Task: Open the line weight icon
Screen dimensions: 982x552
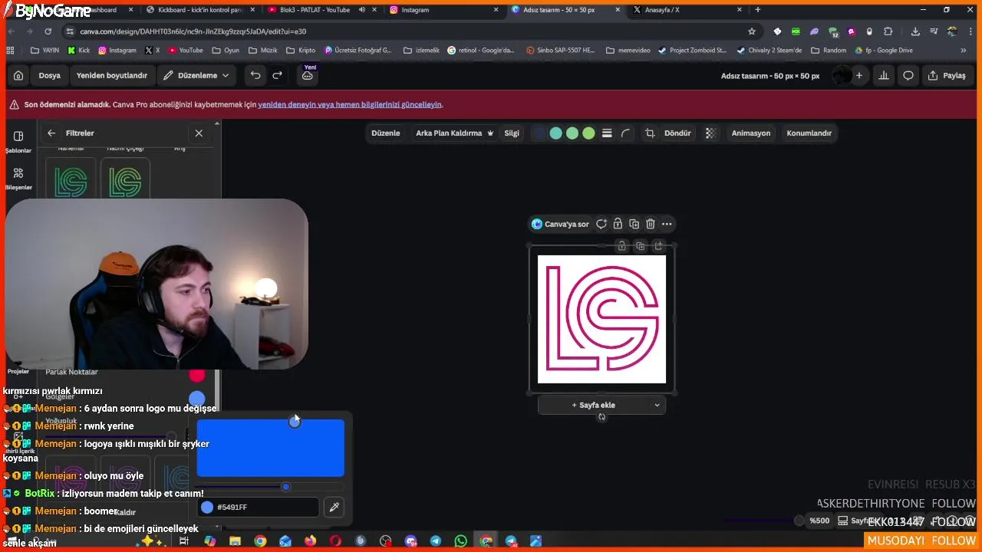Action: 607,133
